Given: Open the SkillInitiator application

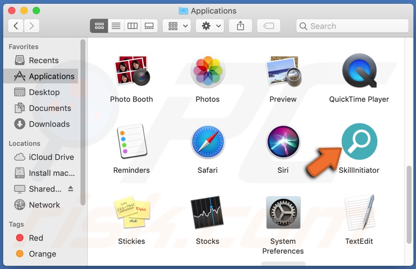Looking at the screenshot, I should pyautogui.click(x=359, y=142).
